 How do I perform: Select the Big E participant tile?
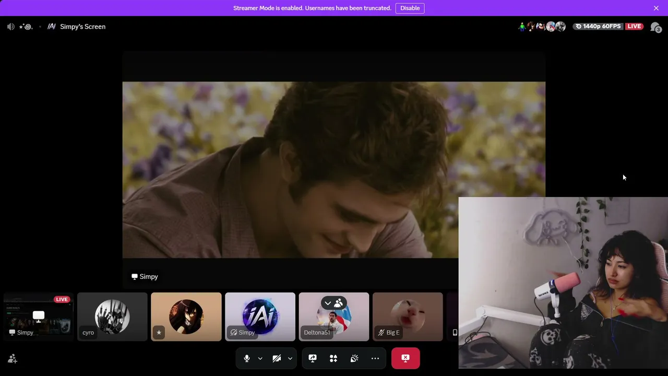click(x=408, y=316)
